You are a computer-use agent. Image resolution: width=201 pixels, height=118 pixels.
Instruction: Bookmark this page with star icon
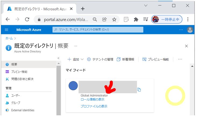tap(114, 19)
